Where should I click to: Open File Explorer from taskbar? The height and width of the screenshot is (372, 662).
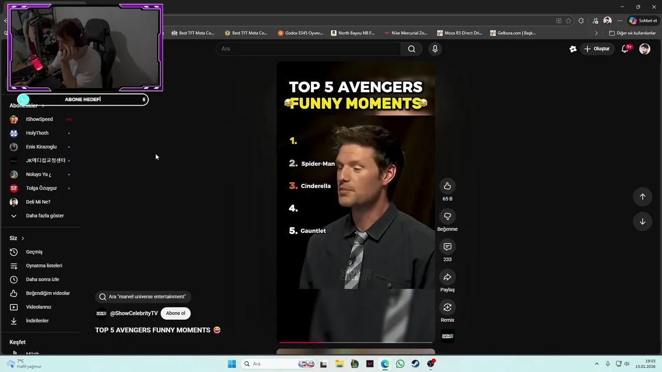point(339,364)
